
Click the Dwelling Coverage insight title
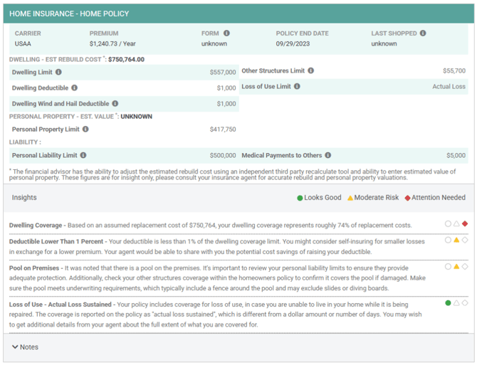pos(36,226)
